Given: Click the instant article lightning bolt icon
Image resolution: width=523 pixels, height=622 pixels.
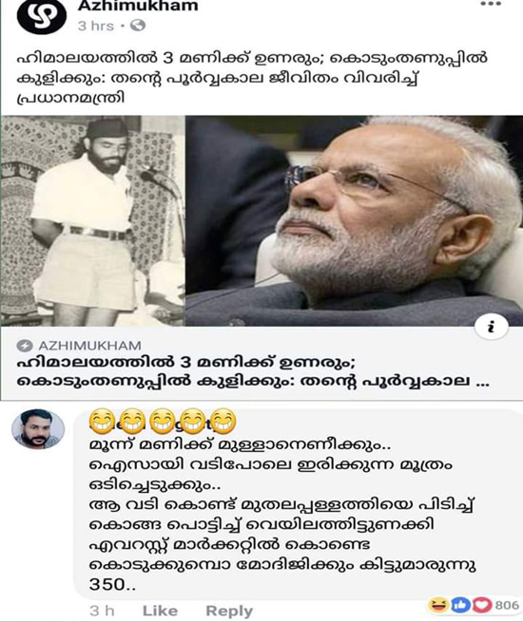Looking at the screenshot, I should (25, 346).
